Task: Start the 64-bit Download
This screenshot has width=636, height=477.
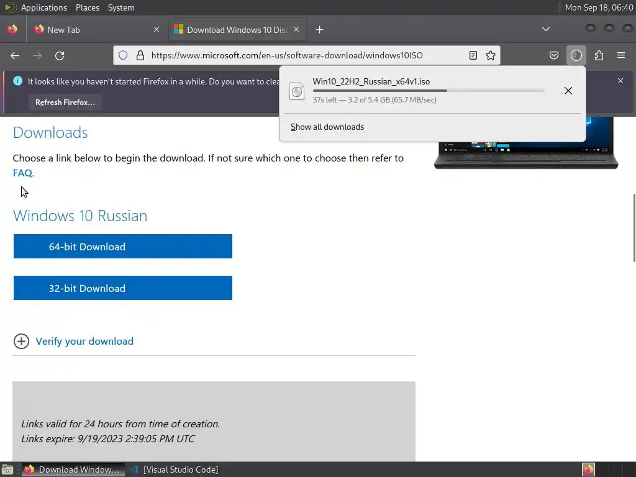Action: click(123, 246)
